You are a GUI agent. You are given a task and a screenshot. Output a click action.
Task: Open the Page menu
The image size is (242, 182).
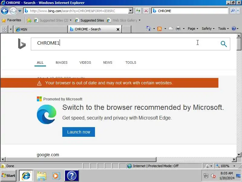point(193,29)
